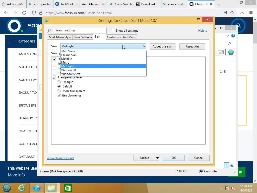Click the site security padlock icon
The image size is (257, 193).
point(41,13)
